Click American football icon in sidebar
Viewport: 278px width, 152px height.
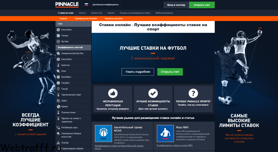click(x=58, y=53)
